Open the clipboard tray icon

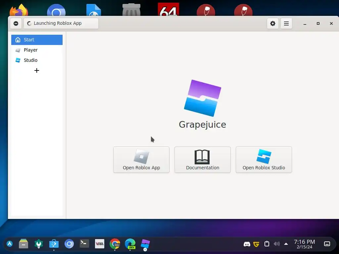coord(267,244)
